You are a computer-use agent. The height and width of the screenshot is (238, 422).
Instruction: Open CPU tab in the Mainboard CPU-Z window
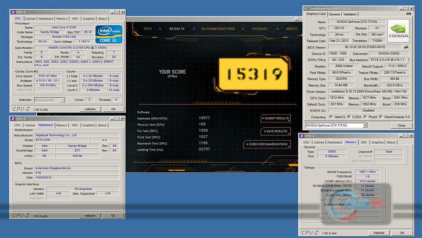17,125
